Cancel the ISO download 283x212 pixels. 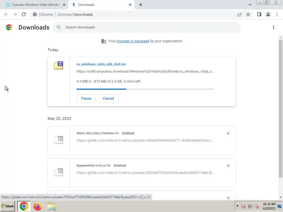[x=108, y=99]
